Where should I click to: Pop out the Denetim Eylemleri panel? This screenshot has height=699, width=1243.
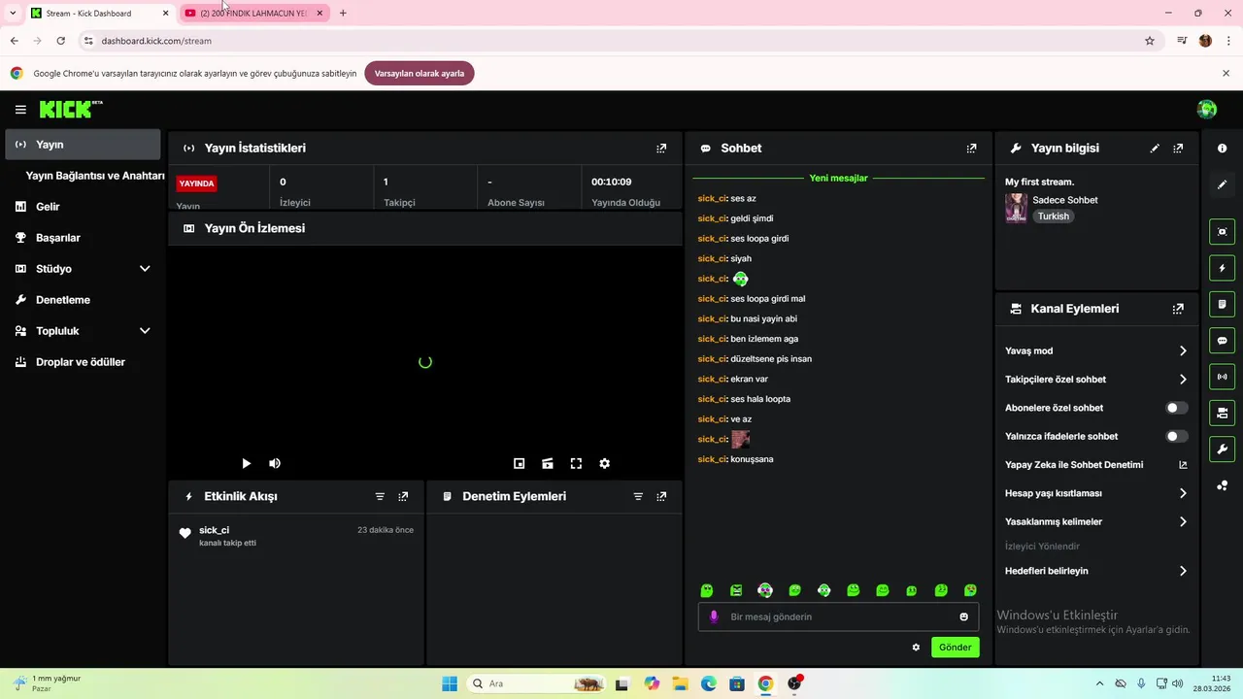pyautogui.click(x=661, y=496)
